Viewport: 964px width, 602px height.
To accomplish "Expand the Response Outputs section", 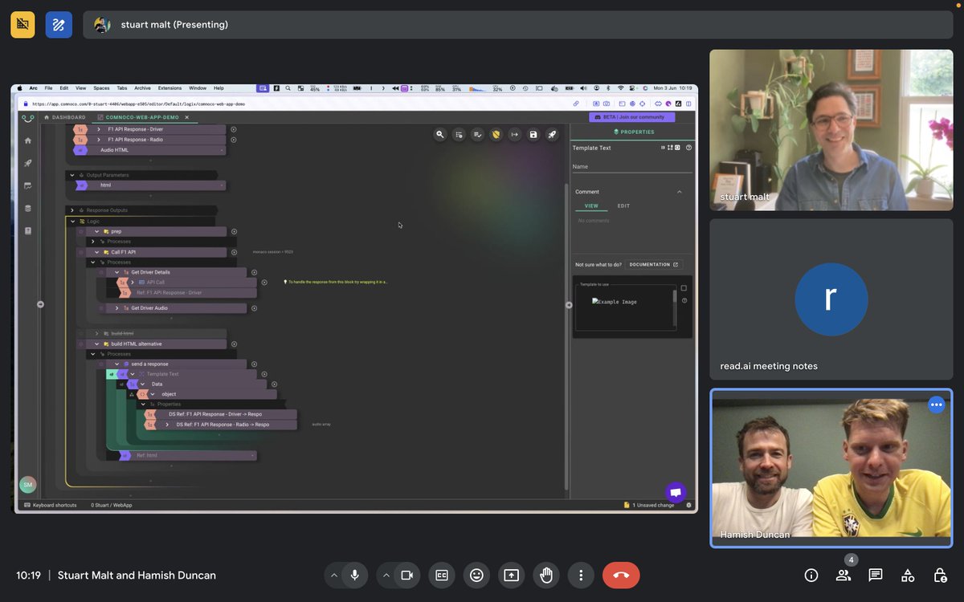I will 72,210.
